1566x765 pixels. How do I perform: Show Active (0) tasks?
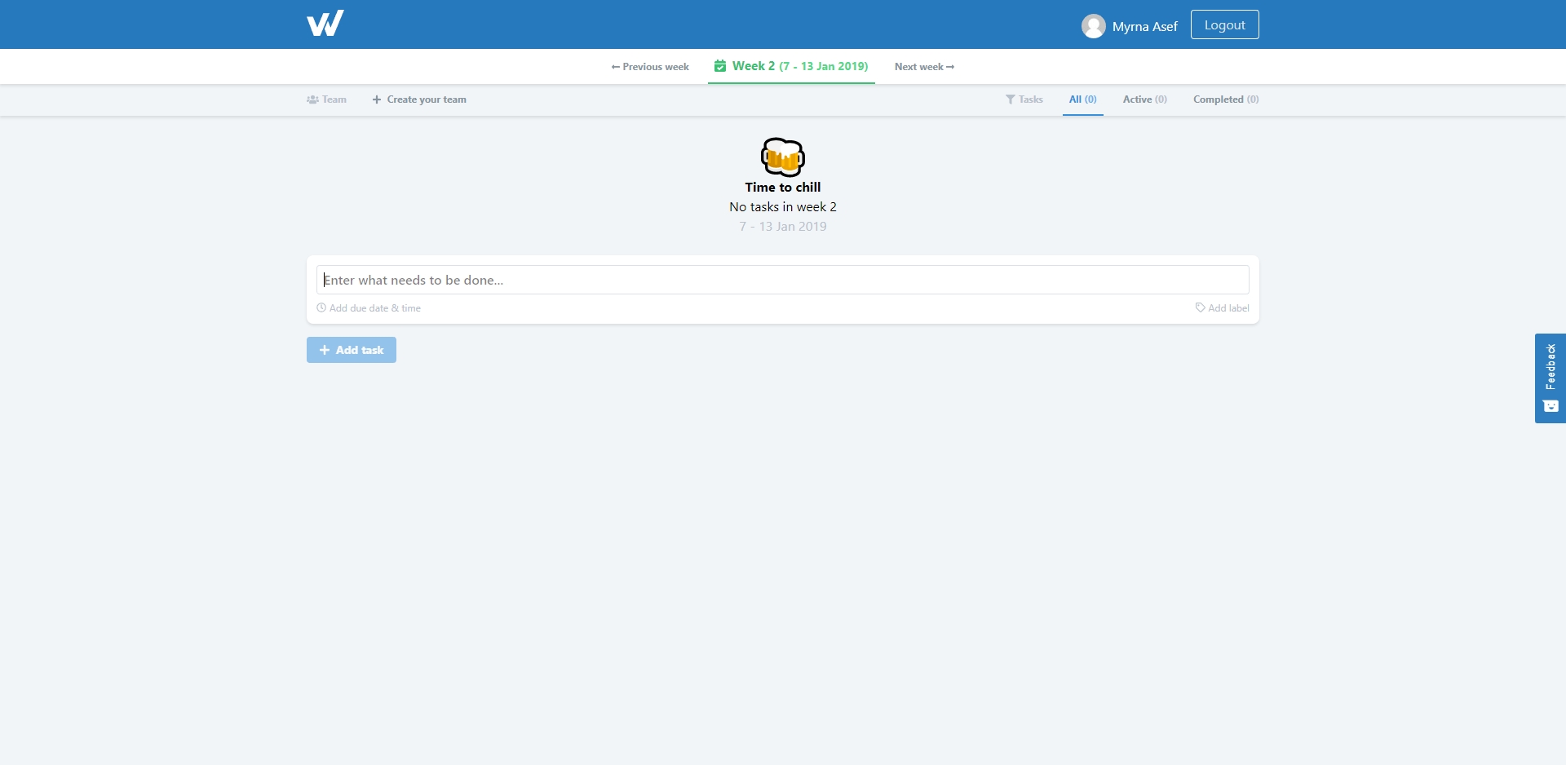click(1144, 99)
